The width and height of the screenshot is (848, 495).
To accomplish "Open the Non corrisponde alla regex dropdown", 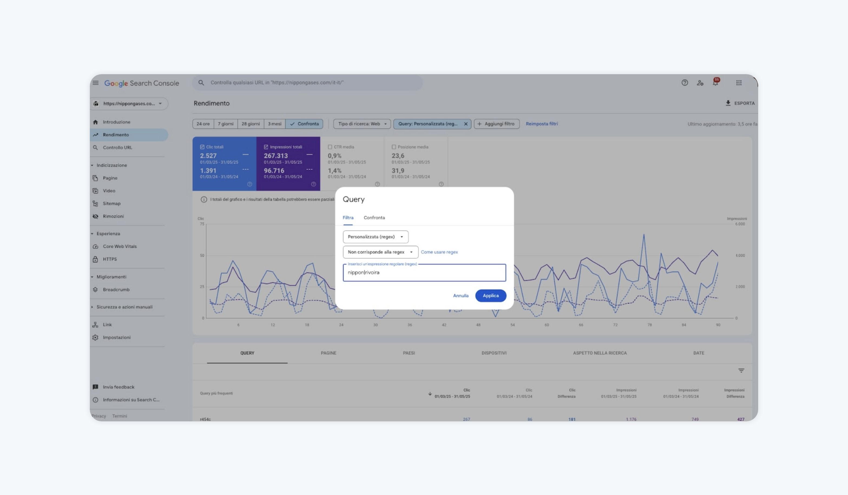I will coord(381,252).
